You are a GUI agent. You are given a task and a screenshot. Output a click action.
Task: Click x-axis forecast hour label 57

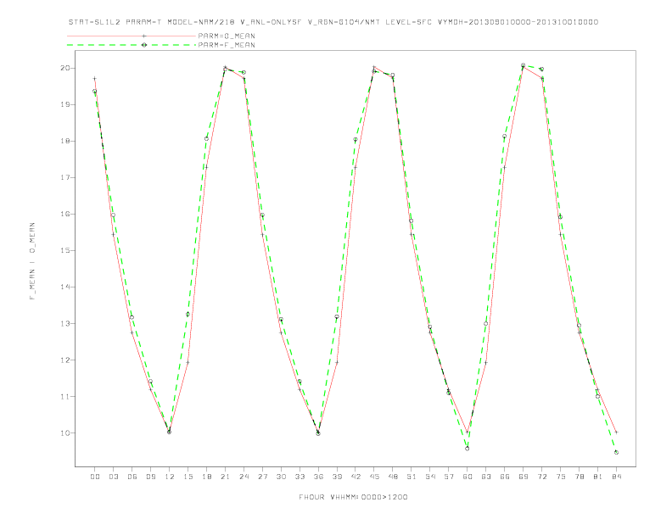pyautogui.click(x=449, y=477)
